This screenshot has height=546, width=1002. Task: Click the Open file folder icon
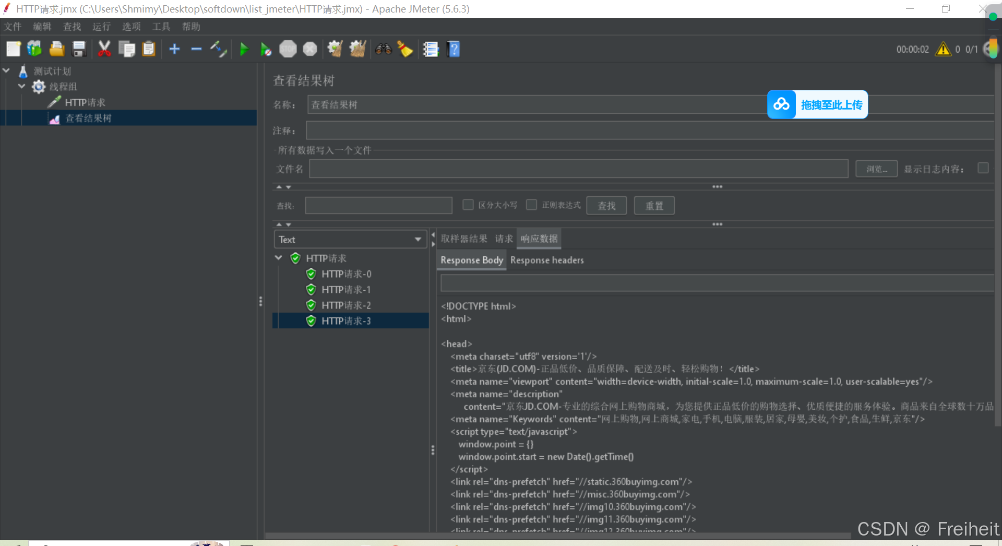(57, 49)
